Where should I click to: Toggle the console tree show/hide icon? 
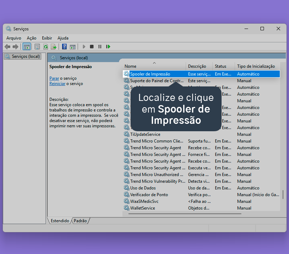26,47
